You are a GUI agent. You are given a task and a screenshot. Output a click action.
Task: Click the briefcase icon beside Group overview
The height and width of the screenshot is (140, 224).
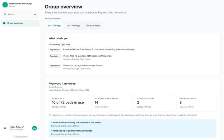pyautogui.click(x=4, y=23)
